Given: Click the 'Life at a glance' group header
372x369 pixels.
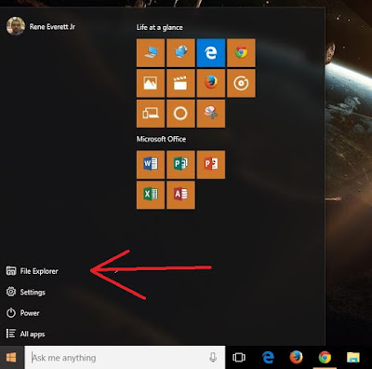Looking at the screenshot, I should (159, 27).
